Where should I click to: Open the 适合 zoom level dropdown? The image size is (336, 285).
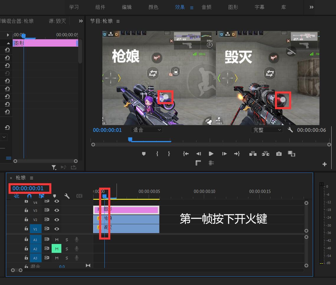147,130
